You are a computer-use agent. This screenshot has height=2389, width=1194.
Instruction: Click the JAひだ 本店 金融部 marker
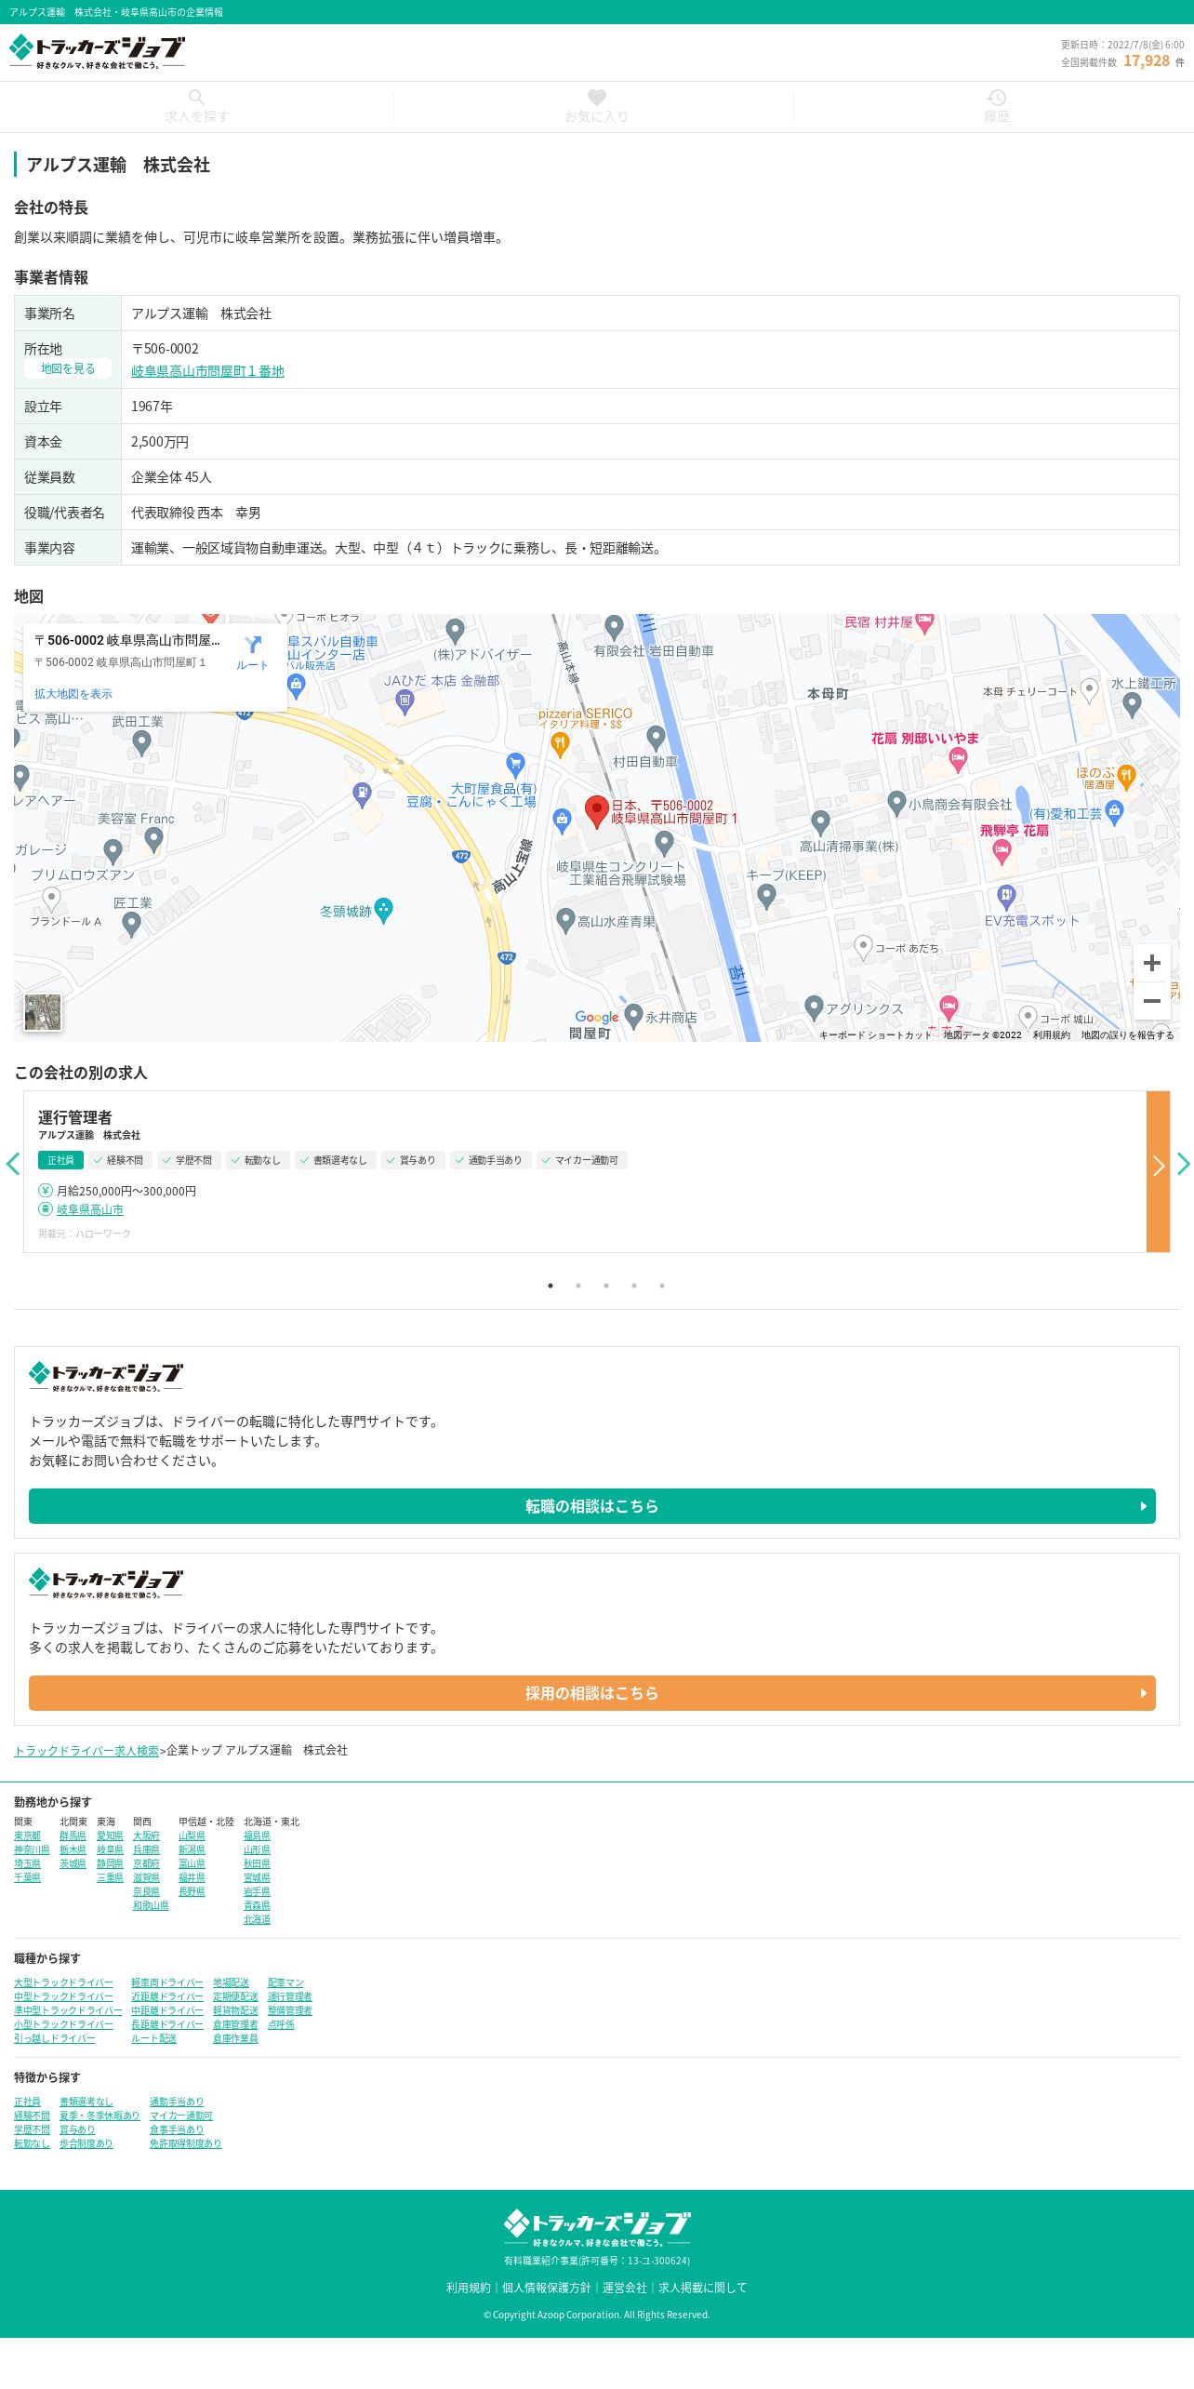tap(405, 701)
